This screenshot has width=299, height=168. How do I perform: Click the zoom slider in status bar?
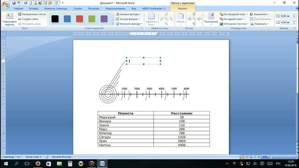pos(283,157)
